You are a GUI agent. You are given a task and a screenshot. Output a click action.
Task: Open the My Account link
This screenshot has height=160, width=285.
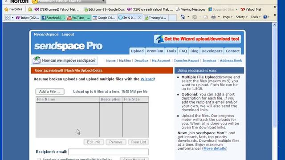click(x=161, y=60)
